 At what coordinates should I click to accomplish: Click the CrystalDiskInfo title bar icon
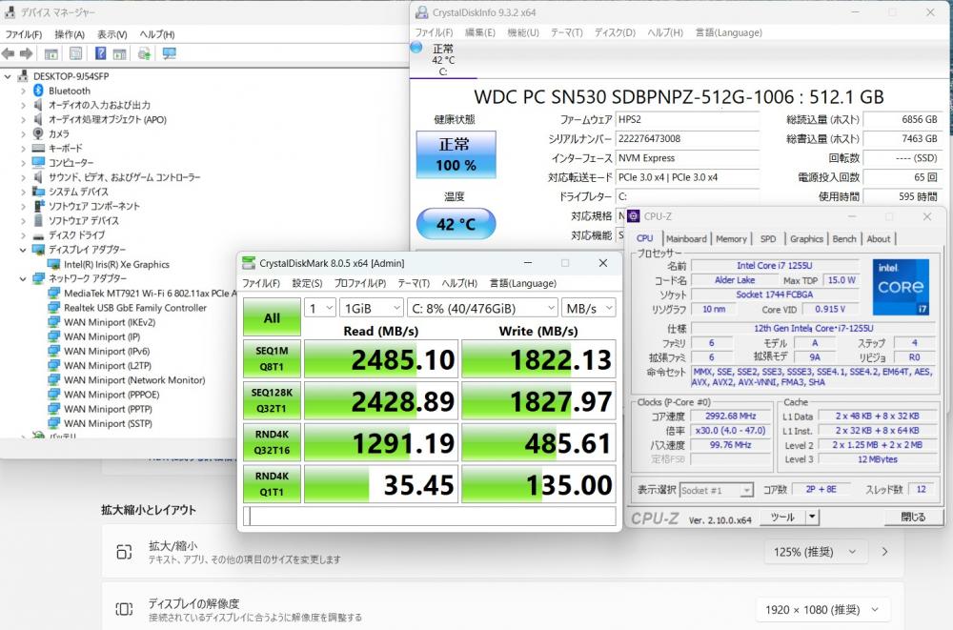[x=422, y=12]
